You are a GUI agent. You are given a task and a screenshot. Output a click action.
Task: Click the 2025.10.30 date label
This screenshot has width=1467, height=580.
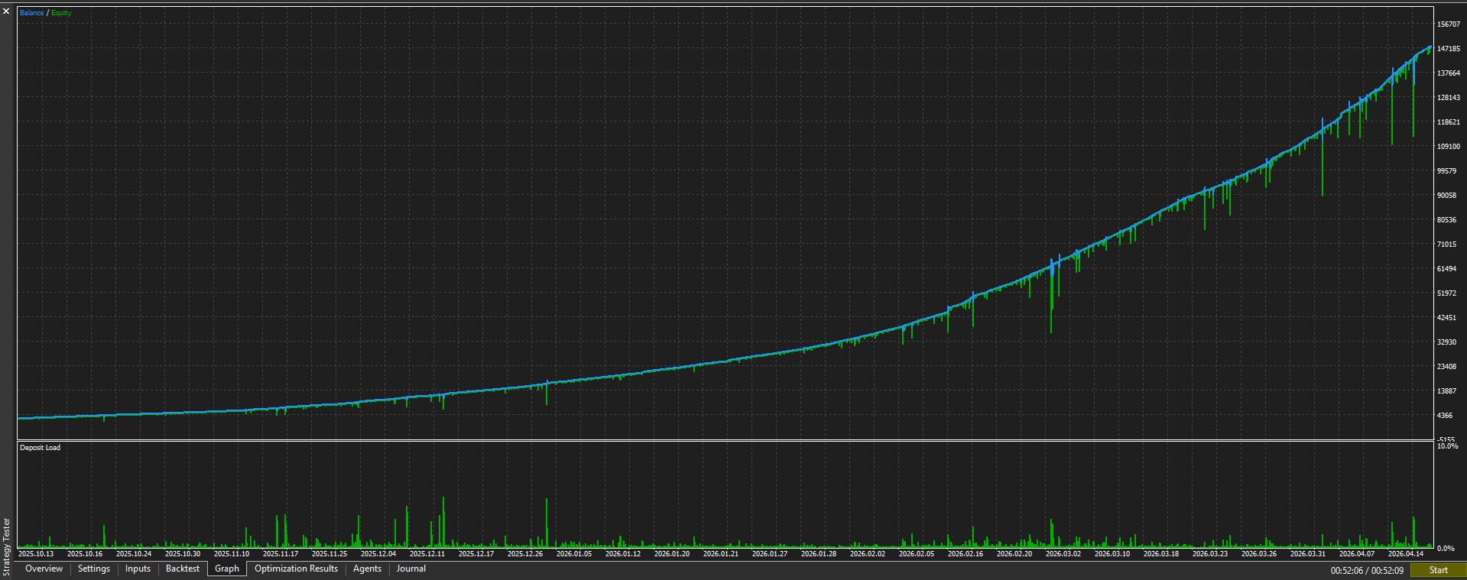click(183, 554)
